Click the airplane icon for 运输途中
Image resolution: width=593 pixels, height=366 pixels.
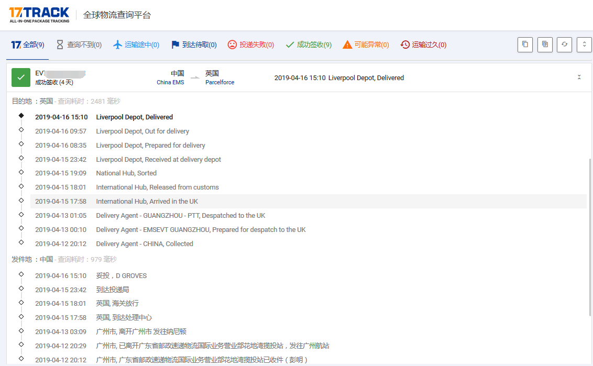click(118, 45)
